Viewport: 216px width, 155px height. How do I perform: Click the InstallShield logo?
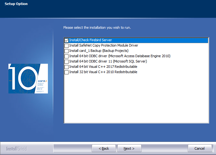(x=17, y=148)
